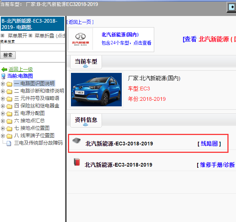
Task: Click the folder icon for 三 元件符号及缩略语
Action: coord(9,99)
